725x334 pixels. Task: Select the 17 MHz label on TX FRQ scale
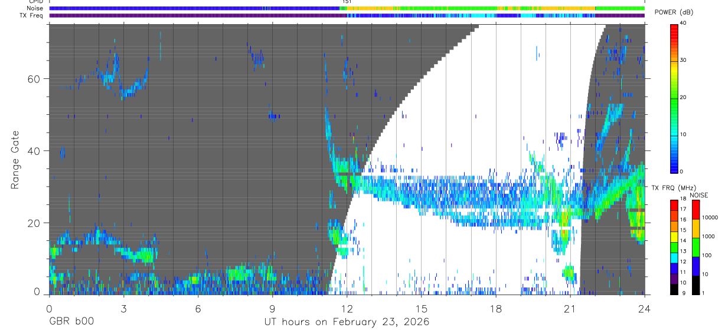tap(683, 209)
